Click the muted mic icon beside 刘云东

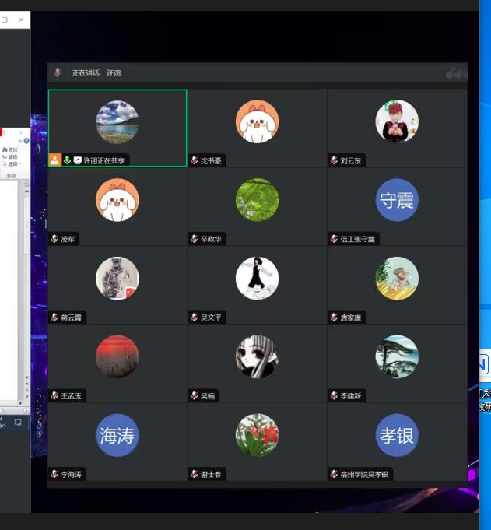[334, 161]
